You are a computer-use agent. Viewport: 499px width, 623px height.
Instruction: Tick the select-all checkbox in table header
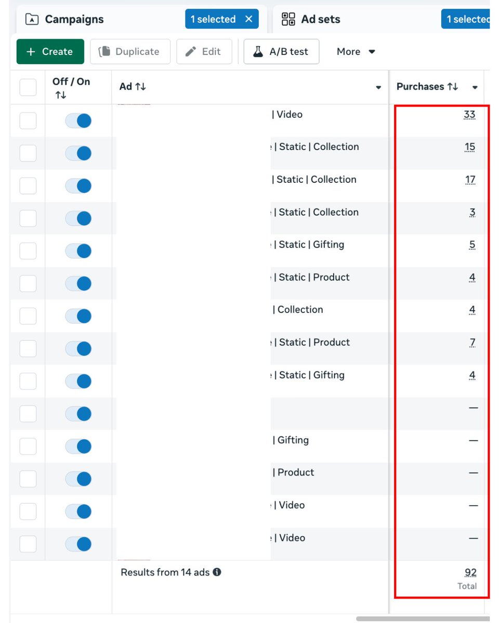click(28, 87)
